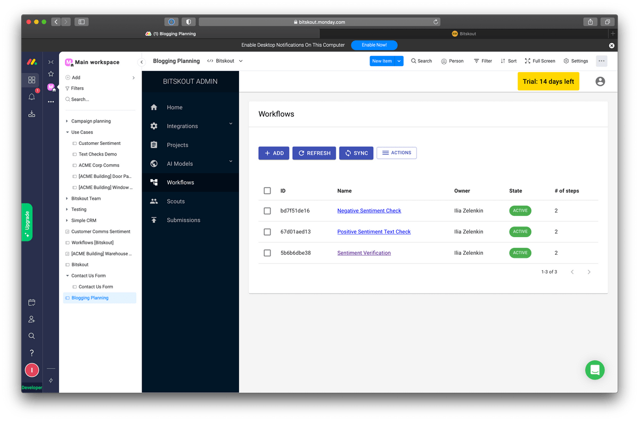639x421 pixels.
Task: Open the New Item dropdown arrow
Action: point(399,61)
